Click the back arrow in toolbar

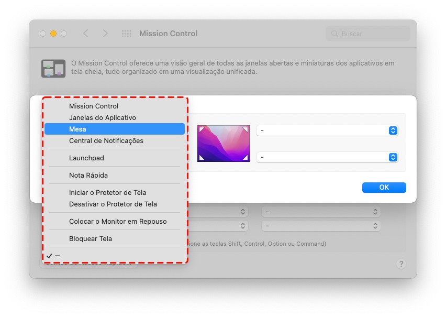[86, 34]
